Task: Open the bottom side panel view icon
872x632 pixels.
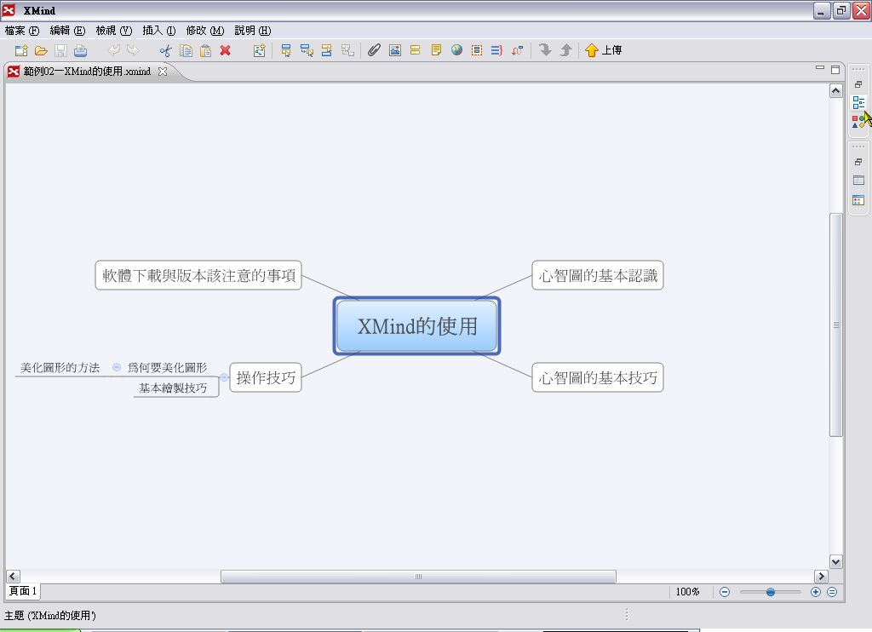Action: click(x=858, y=200)
